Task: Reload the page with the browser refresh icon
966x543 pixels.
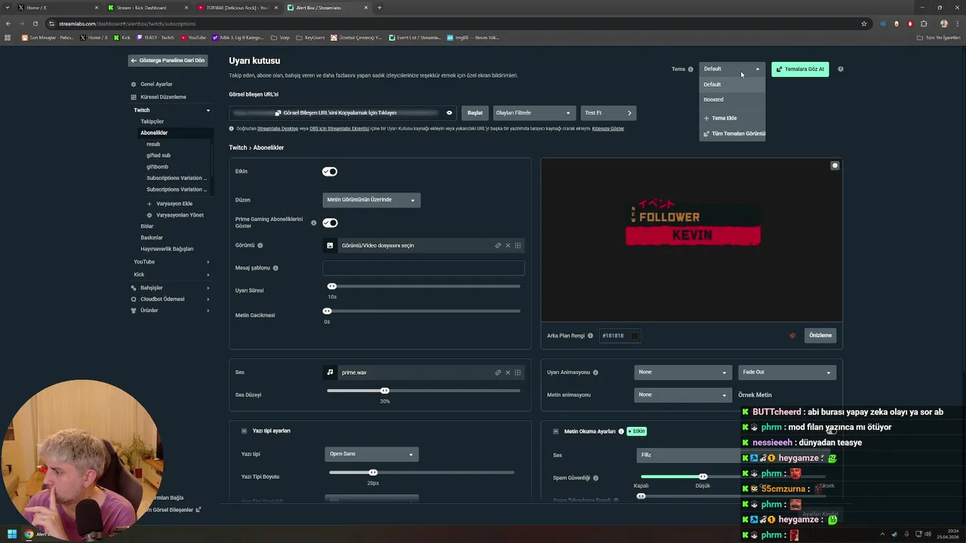Action: pos(35,23)
